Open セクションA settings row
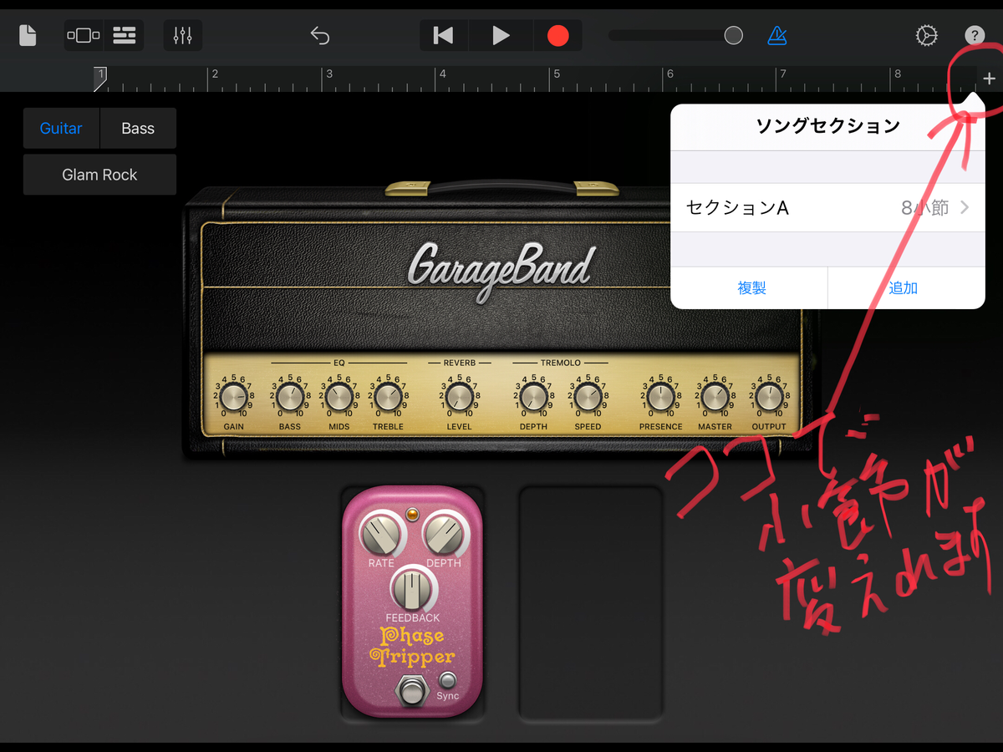The height and width of the screenshot is (752, 1003). 827,208
